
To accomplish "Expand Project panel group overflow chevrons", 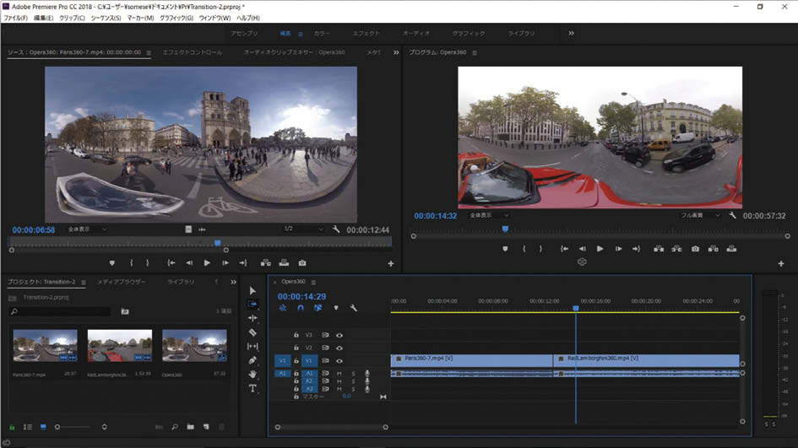I will pos(233,282).
